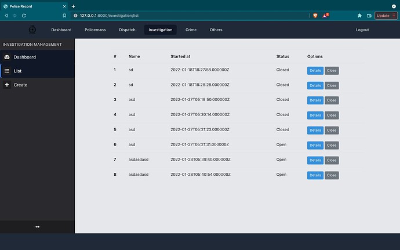Open Brave shields lion icon
Image resolution: width=400 pixels, height=250 pixels.
315,16
